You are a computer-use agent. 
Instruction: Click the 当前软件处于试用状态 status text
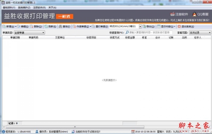point(88,132)
